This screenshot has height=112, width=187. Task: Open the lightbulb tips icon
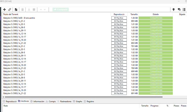click(174, 10)
